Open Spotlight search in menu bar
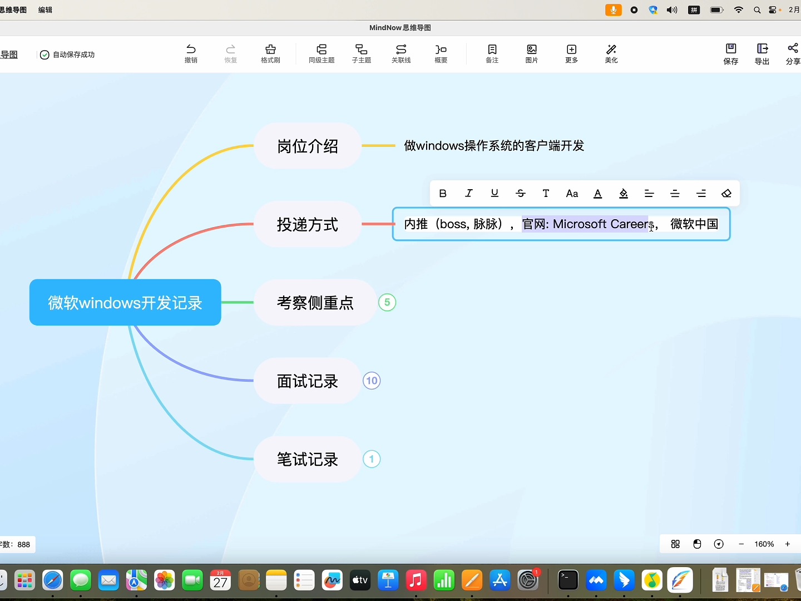The height and width of the screenshot is (601, 801). tap(757, 10)
